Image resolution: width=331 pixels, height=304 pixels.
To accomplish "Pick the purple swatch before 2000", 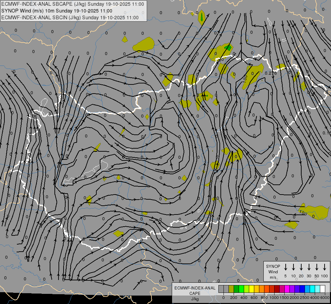I will (292, 289).
